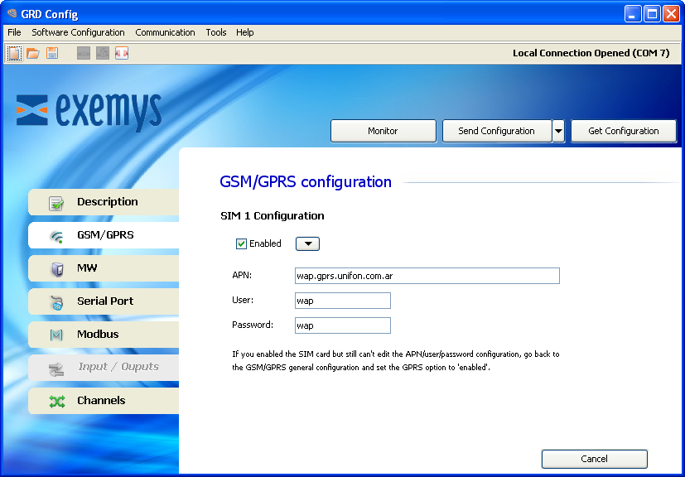Click the Modbus sidebar icon
685x477 pixels.
pos(56,335)
